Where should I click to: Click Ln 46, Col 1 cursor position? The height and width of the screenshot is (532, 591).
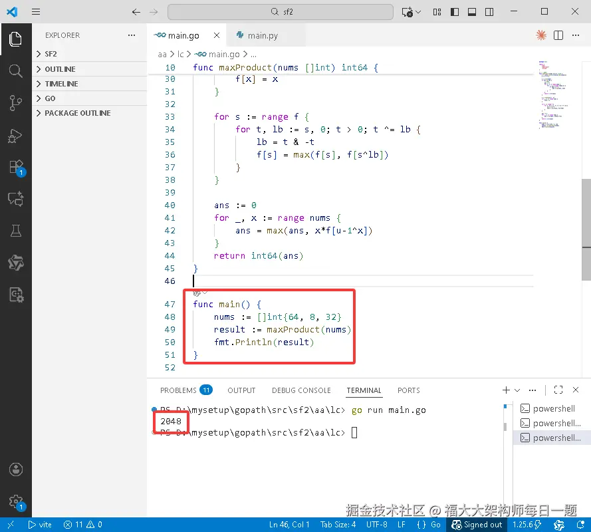click(289, 525)
